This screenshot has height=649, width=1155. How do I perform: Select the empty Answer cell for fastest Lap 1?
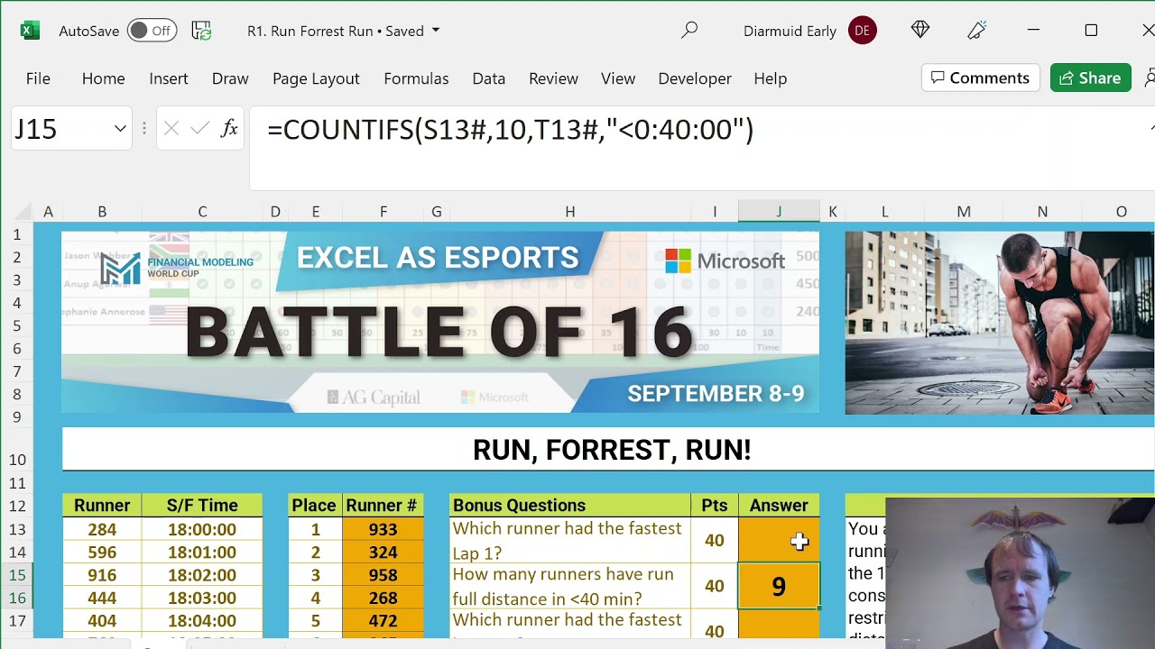click(x=779, y=540)
